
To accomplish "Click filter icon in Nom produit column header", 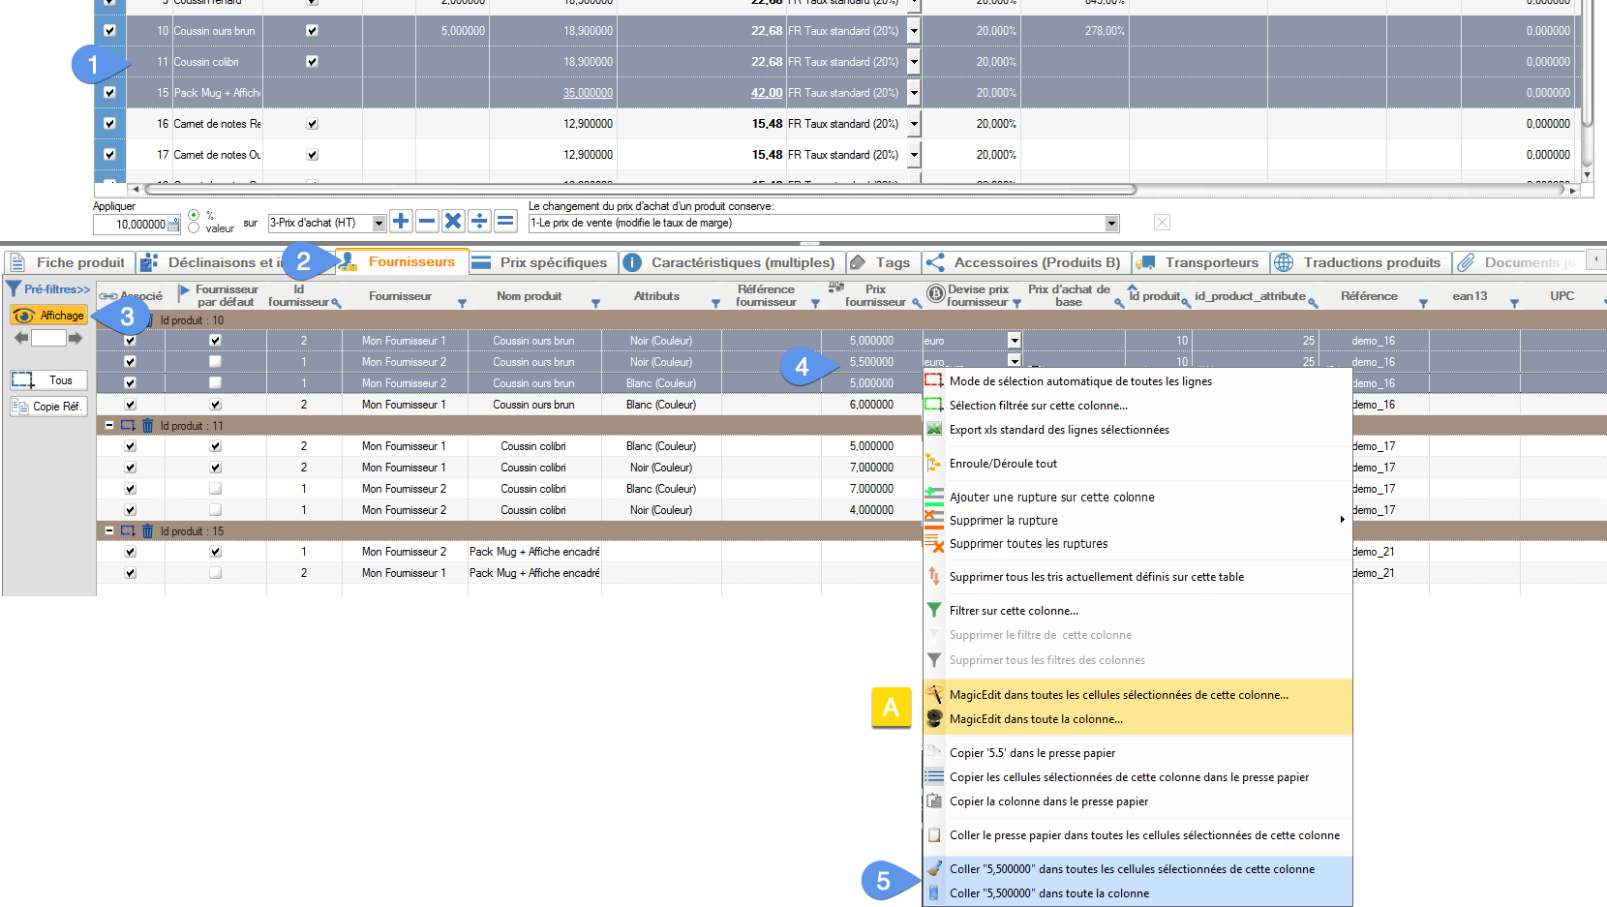I will (595, 304).
